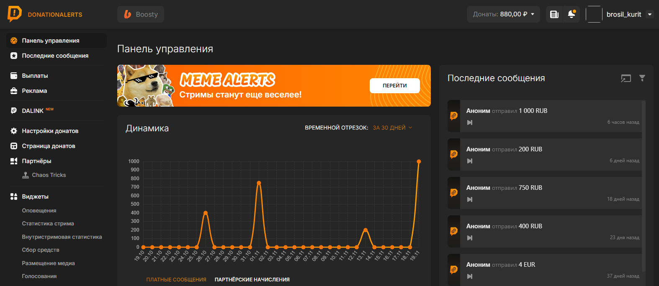Image resolution: width=659 pixels, height=286 pixels.
Task: Click the link icon on 4 EUR message
Action: (454, 270)
